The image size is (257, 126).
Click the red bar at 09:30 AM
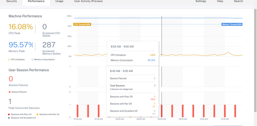183,111
